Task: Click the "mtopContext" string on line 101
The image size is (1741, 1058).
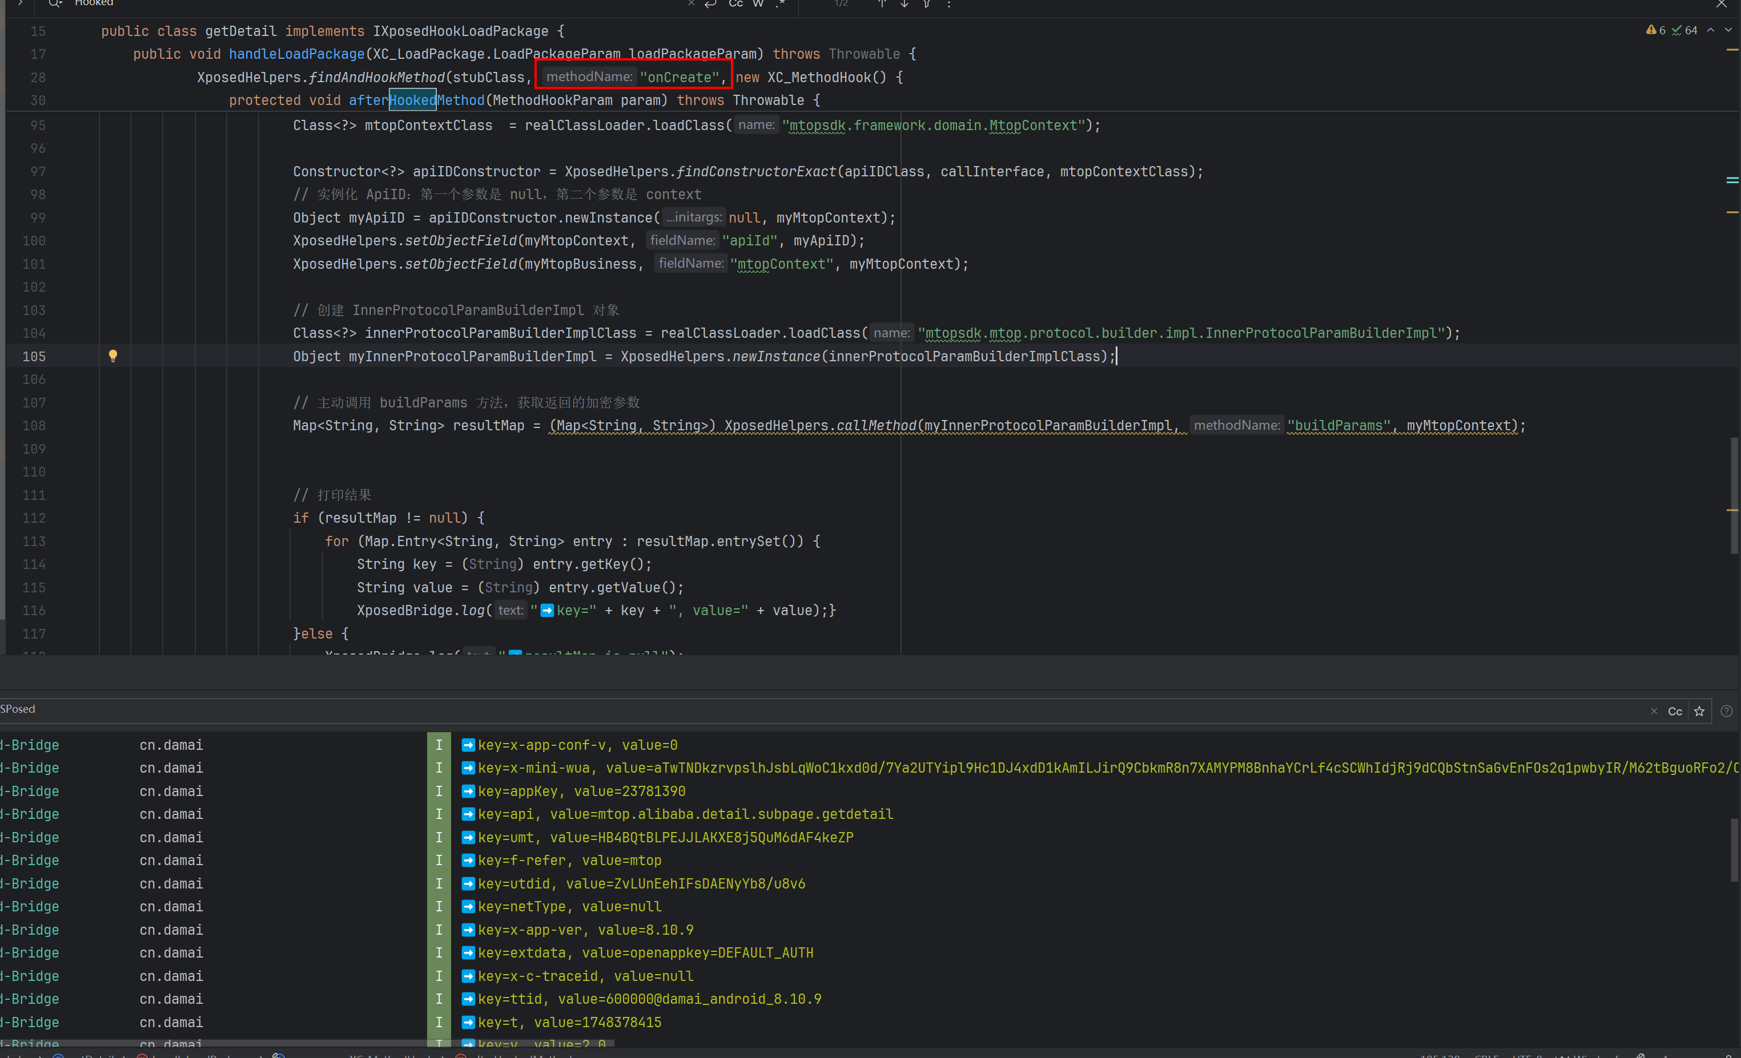Action: [x=782, y=264]
